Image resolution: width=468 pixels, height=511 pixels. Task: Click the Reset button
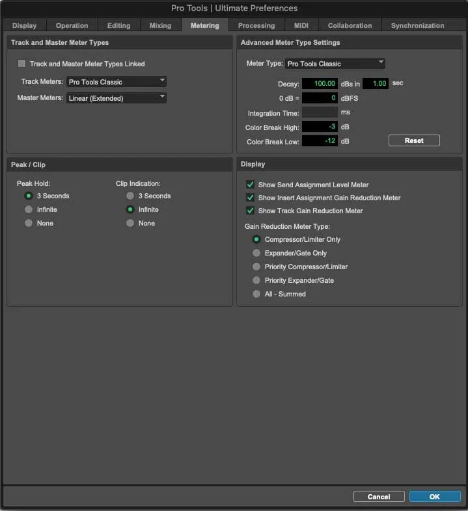point(414,141)
